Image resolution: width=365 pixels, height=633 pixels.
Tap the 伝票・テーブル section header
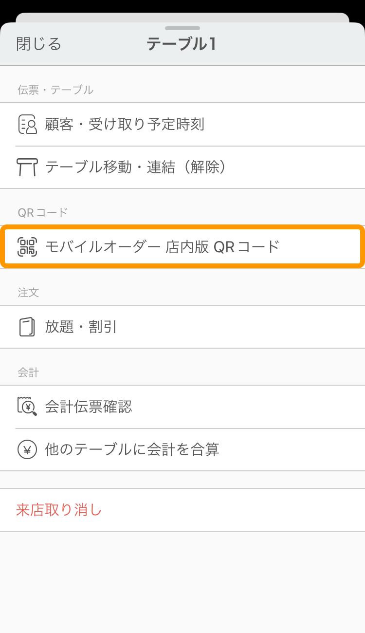pos(55,90)
